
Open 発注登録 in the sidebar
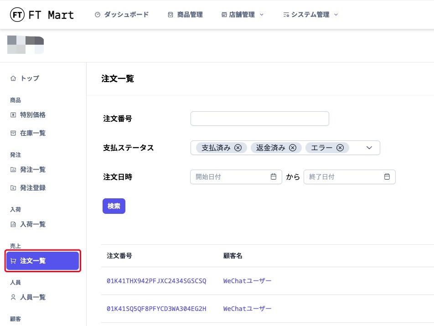[x=32, y=188]
